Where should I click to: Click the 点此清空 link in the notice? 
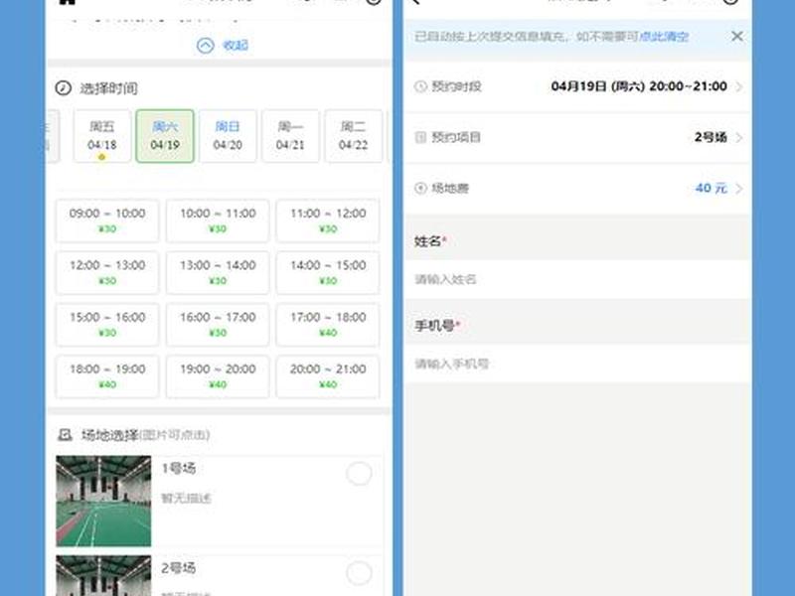click(663, 37)
